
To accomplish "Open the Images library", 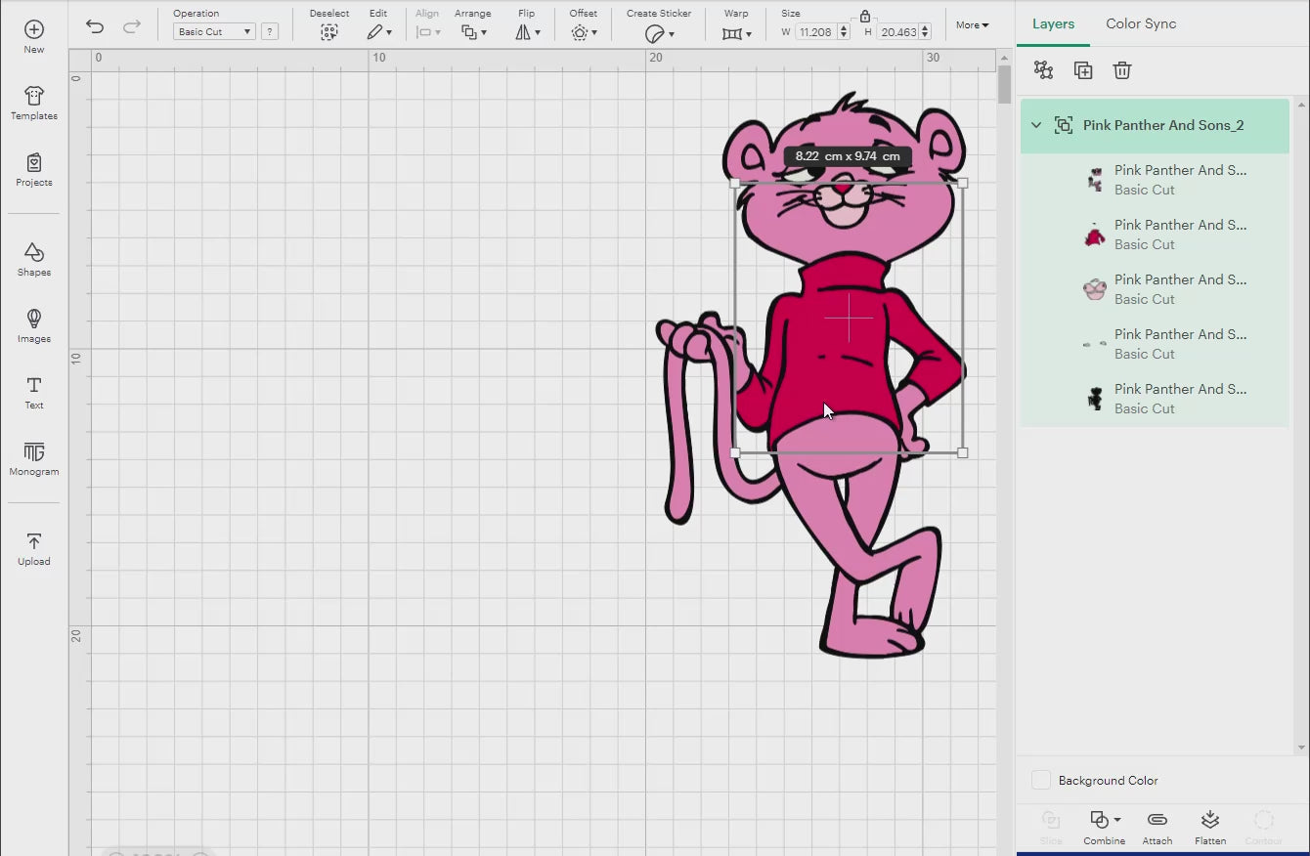I will click(34, 325).
